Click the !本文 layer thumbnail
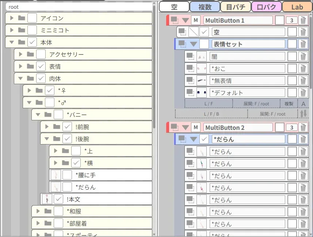 pyautogui.click(x=47, y=199)
